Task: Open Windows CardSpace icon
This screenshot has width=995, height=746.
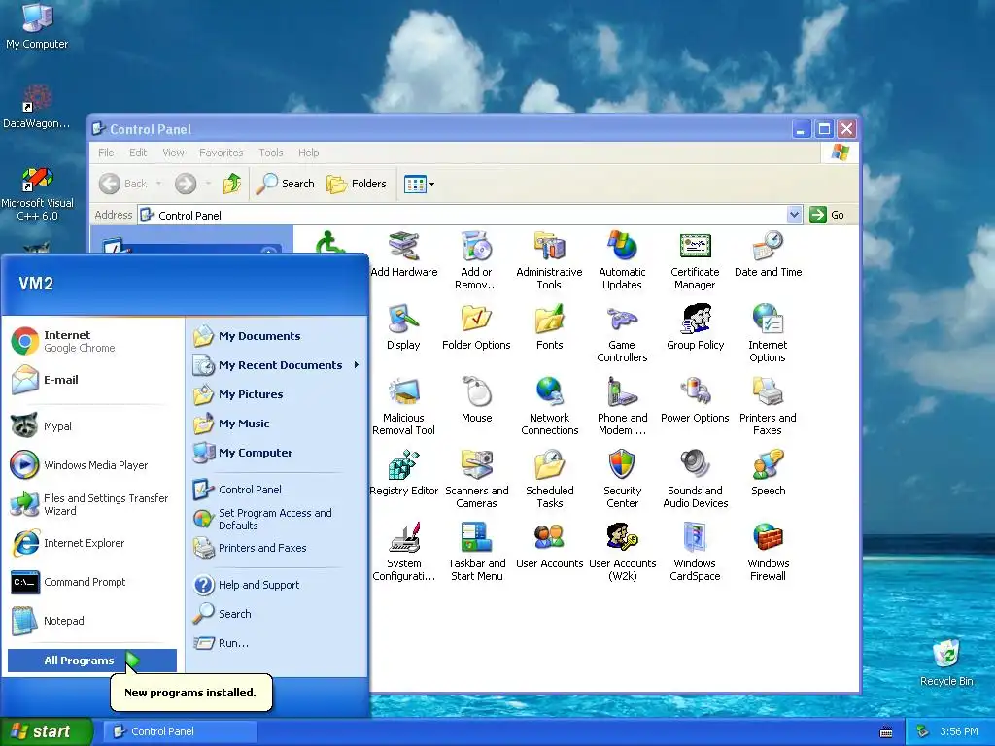Action: [x=695, y=553]
